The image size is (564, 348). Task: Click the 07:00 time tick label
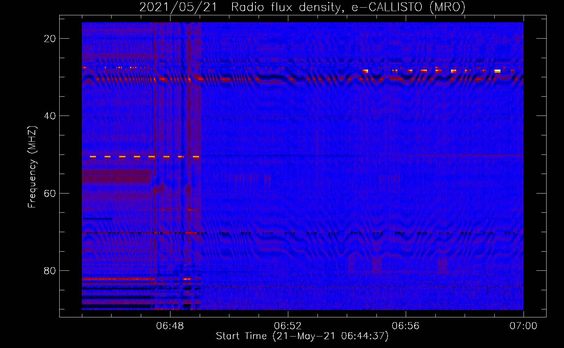tap(523, 326)
